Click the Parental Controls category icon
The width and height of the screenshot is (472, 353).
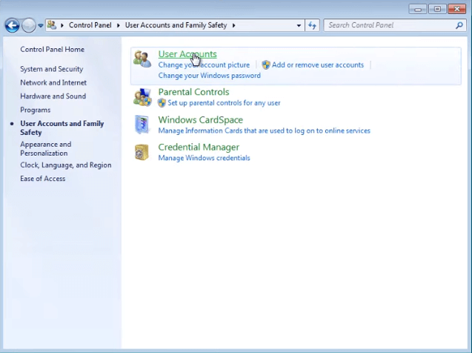pyautogui.click(x=142, y=97)
